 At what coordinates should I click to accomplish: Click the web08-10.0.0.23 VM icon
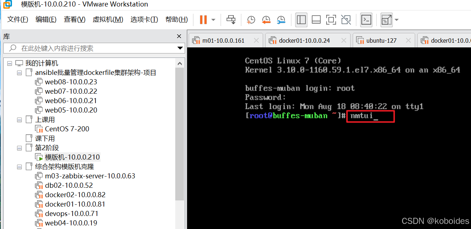coord(39,82)
